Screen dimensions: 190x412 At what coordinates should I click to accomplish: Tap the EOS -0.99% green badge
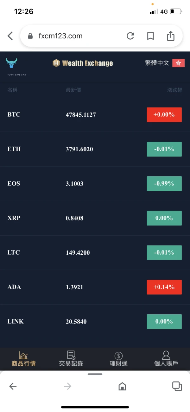[x=164, y=184]
